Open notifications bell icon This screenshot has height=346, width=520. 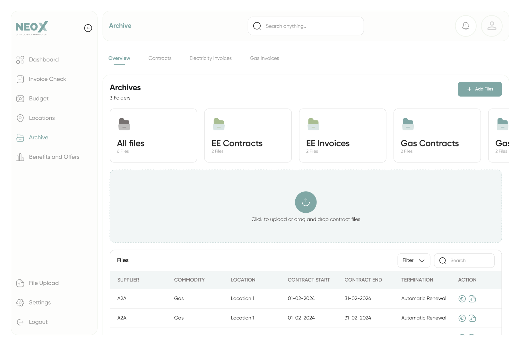[465, 26]
